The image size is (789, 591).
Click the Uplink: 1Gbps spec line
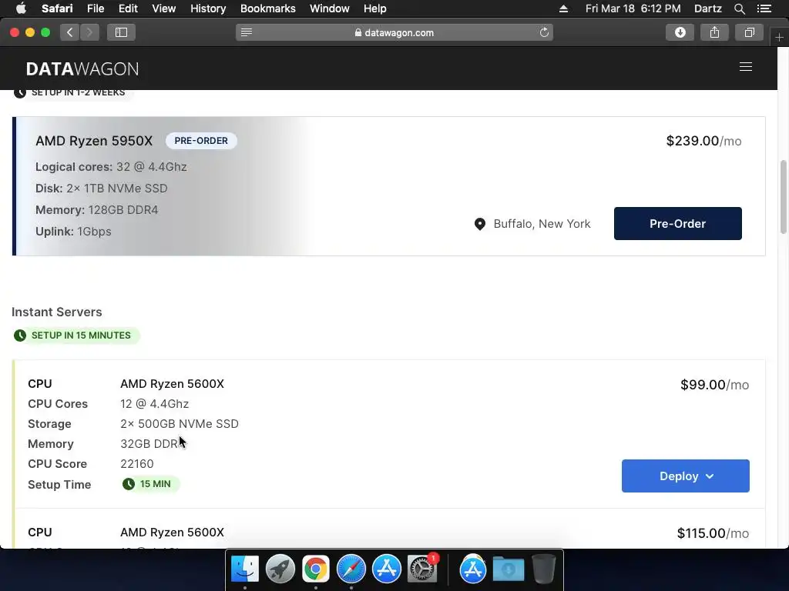point(73,232)
